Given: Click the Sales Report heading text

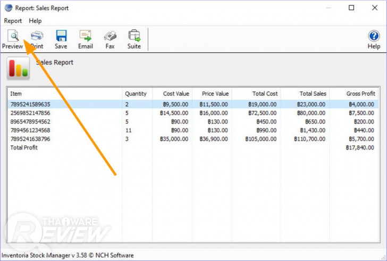Looking at the screenshot, I should tap(55, 62).
